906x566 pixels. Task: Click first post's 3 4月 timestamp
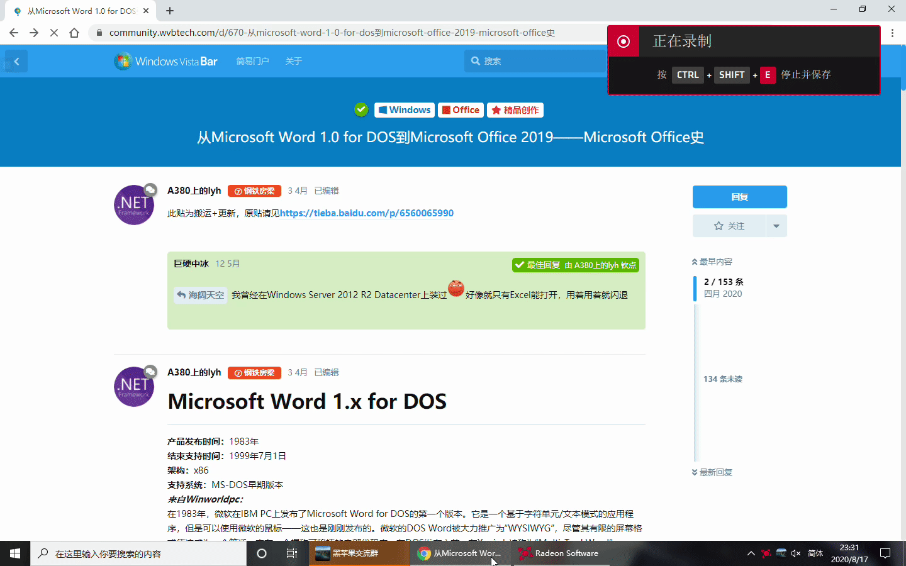click(x=298, y=191)
